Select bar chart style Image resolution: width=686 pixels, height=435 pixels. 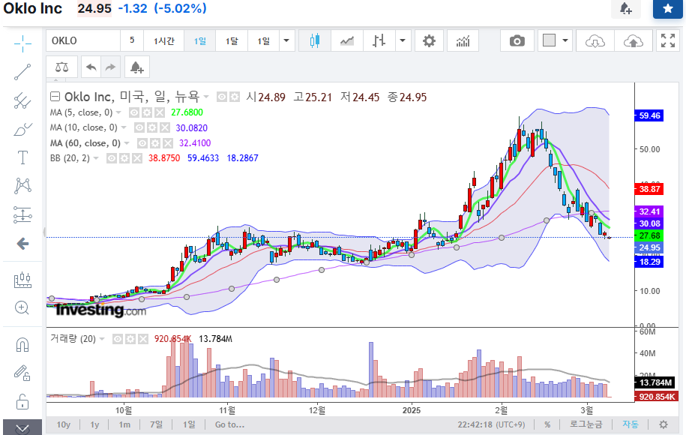point(379,41)
